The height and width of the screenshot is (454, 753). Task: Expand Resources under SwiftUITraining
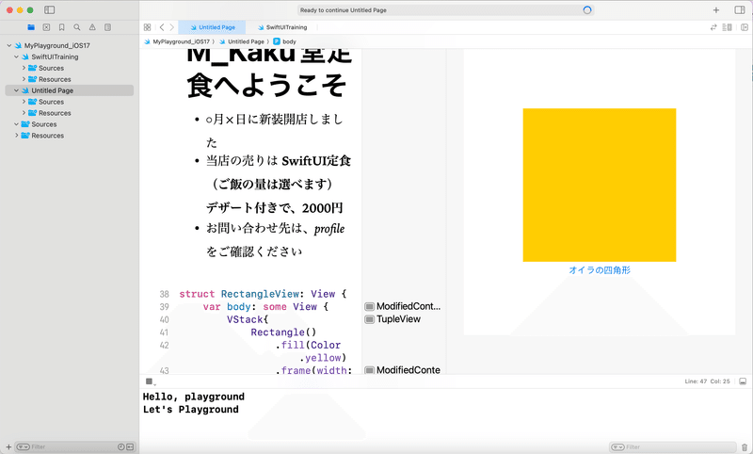pos(24,79)
